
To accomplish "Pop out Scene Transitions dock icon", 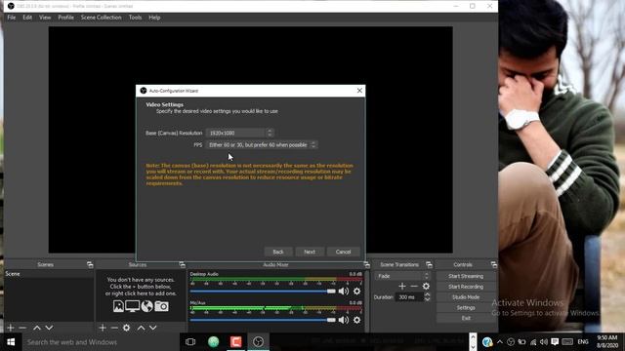I will (x=429, y=264).
